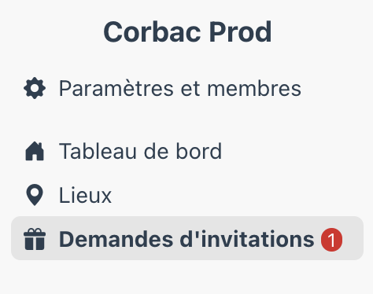Click the bold 'Demandes d'invitations' text
Screen dimensions: 373x294
[x=186, y=239]
